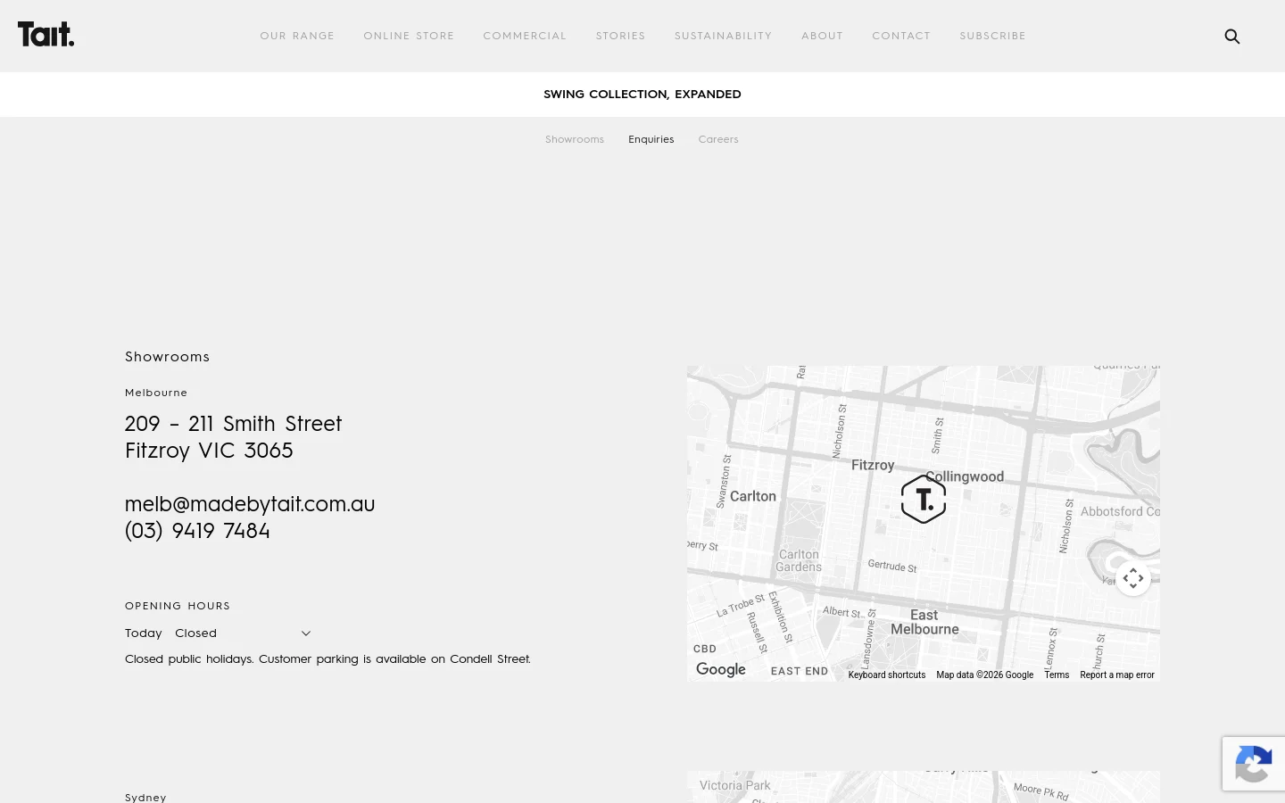This screenshot has width=1285, height=803.
Task: Open the Commercial menu item
Action: coord(525,36)
